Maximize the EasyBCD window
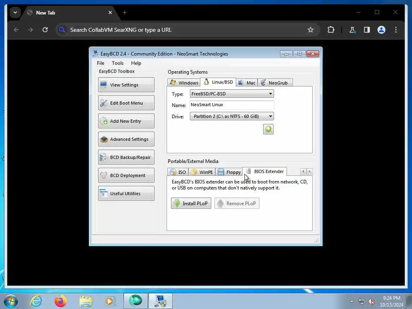This screenshot has height=309, width=412. click(299, 54)
